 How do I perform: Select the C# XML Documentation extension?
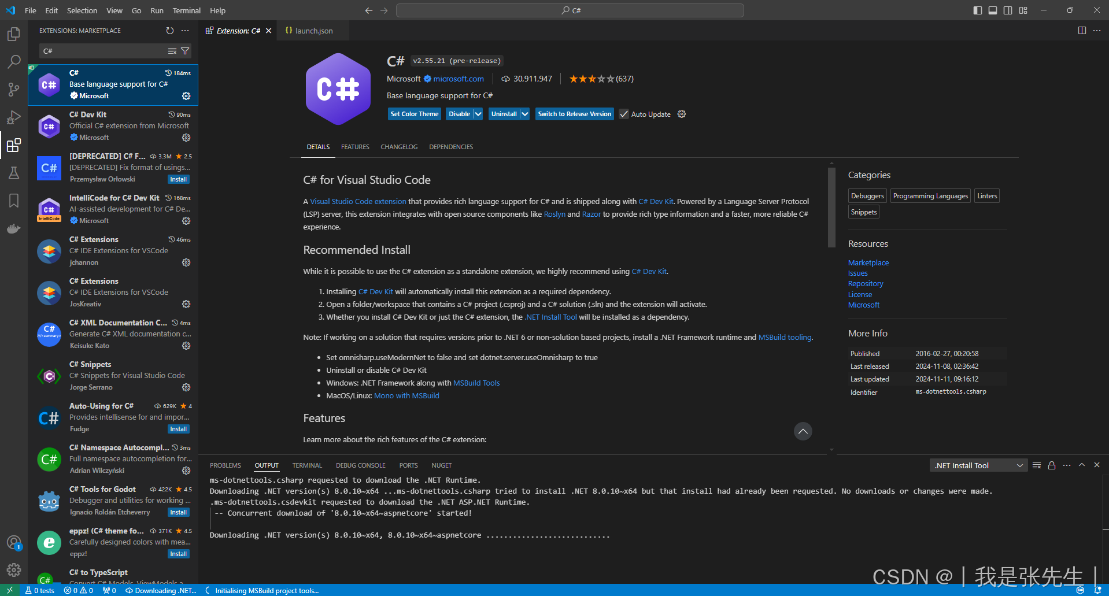(113, 334)
